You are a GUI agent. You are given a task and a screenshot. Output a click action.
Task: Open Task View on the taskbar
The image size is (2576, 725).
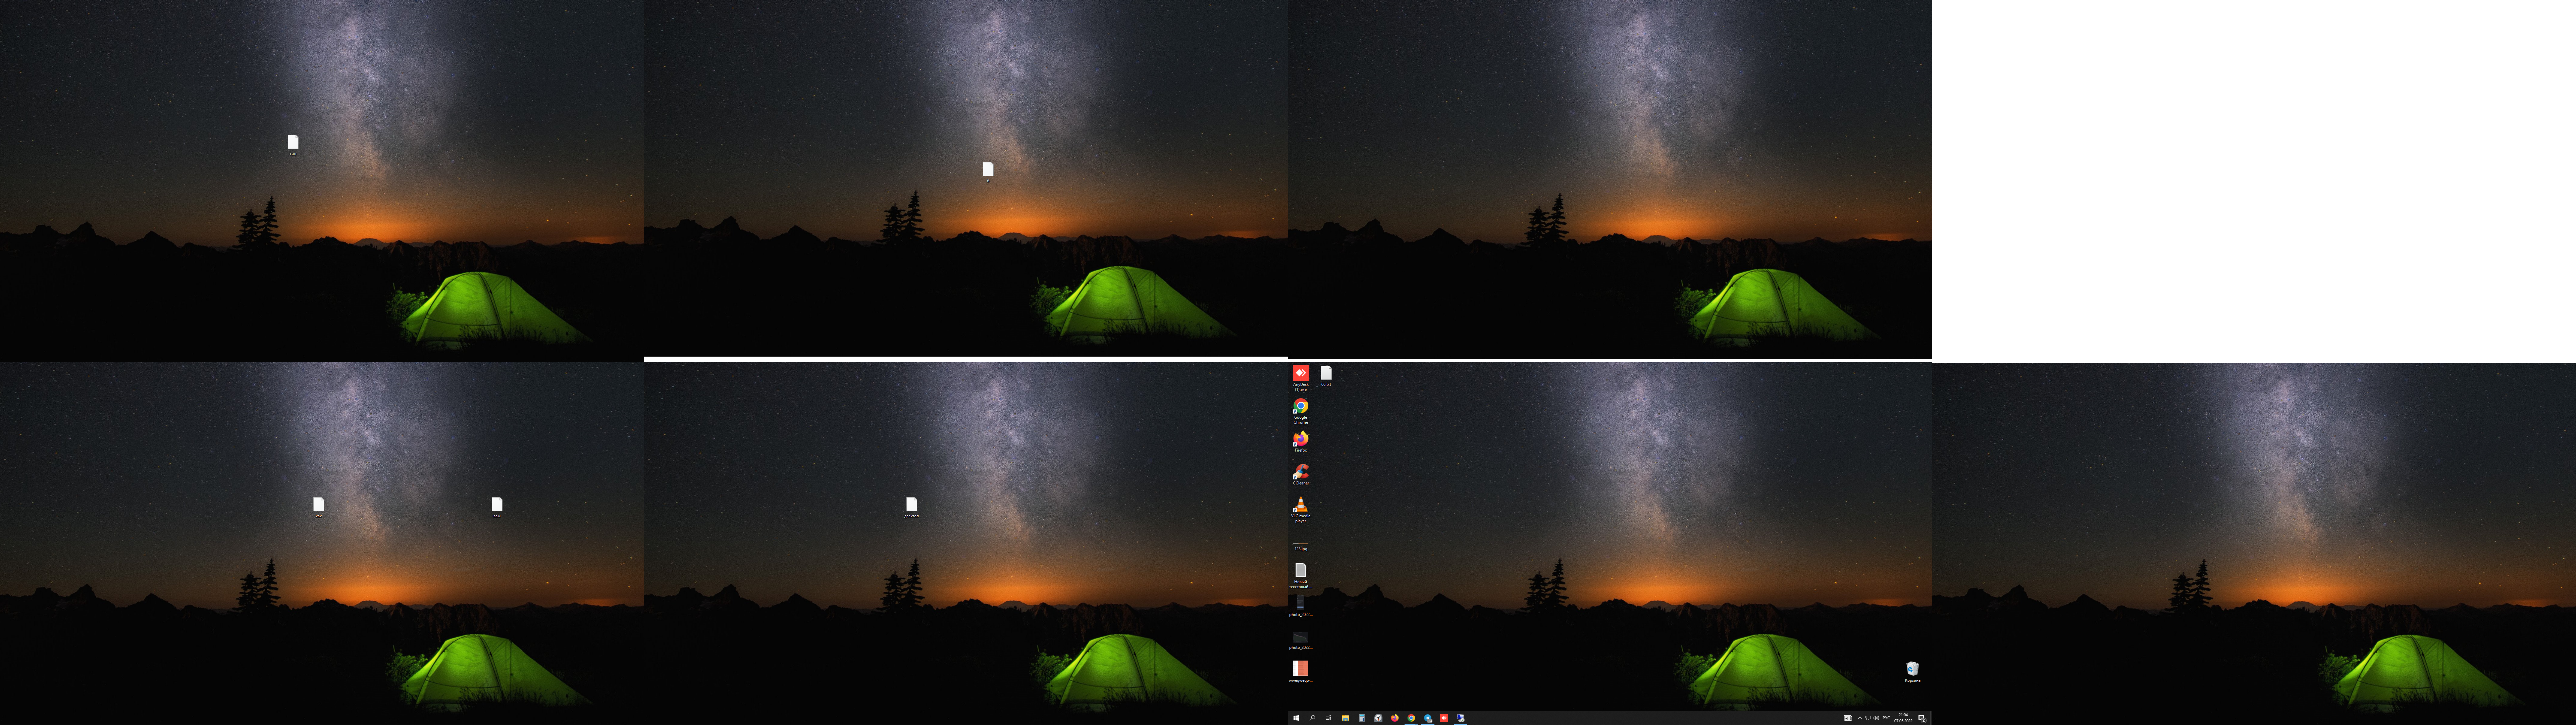1328,718
